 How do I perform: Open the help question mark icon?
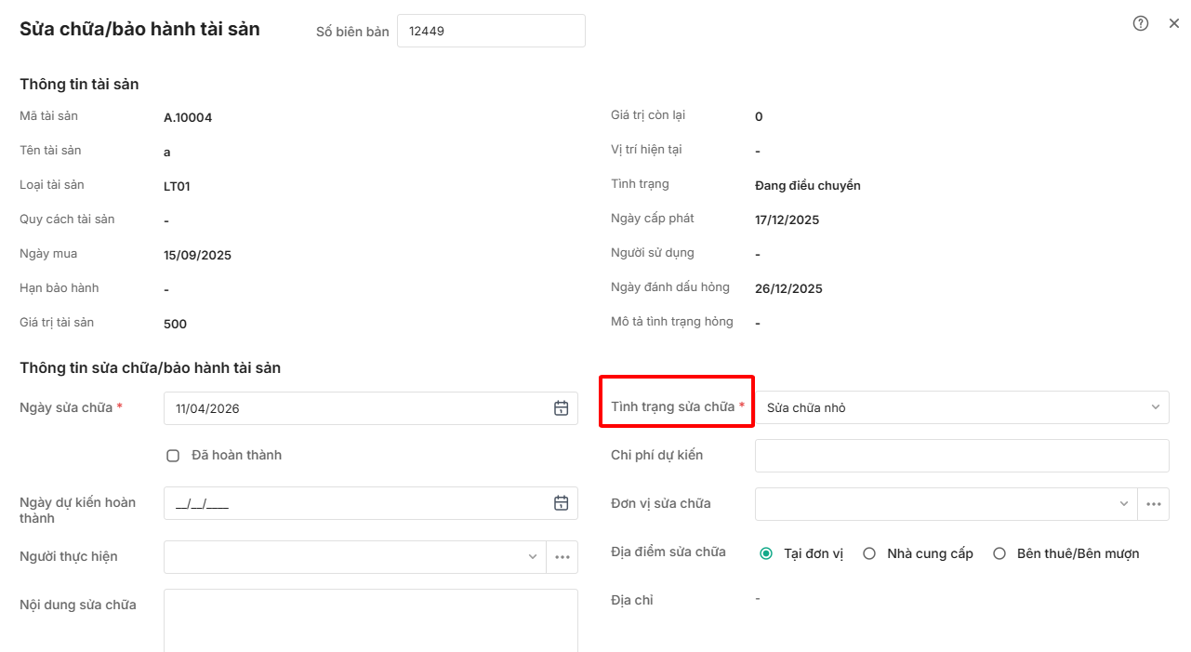[x=1141, y=24]
